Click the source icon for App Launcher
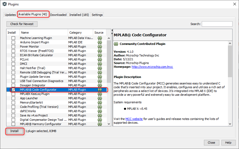Viewport: 239px width, 149px height. pyautogui.click(x=100, y=98)
